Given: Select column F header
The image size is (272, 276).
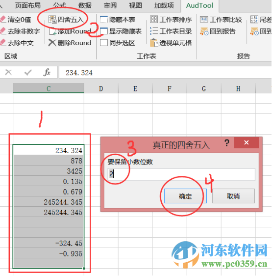Looking at the screenshot, I should point(170,88).
